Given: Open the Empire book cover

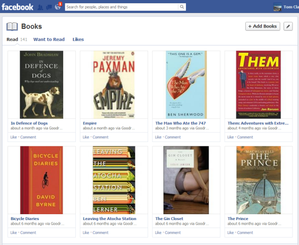Looking at the screenshot, I should point(114,85).
